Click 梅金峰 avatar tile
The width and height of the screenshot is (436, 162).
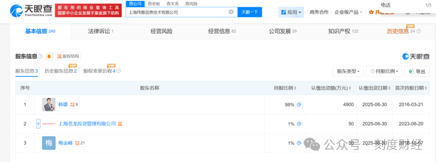[x=49, y=143]
